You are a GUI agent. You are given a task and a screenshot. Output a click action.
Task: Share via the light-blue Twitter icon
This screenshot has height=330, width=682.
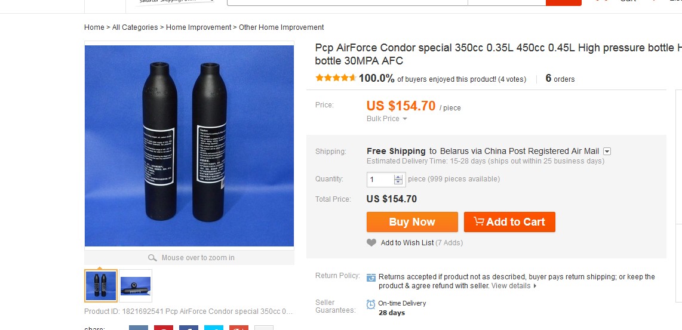214,328
